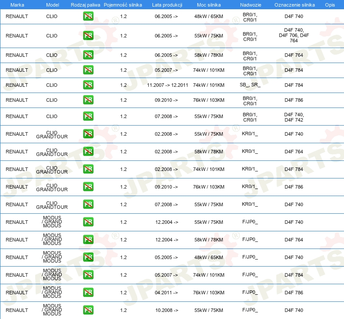The image size is (344, 319).
Task: Click 48kW / 65KM in the Clio row
Action: (209, 16)
